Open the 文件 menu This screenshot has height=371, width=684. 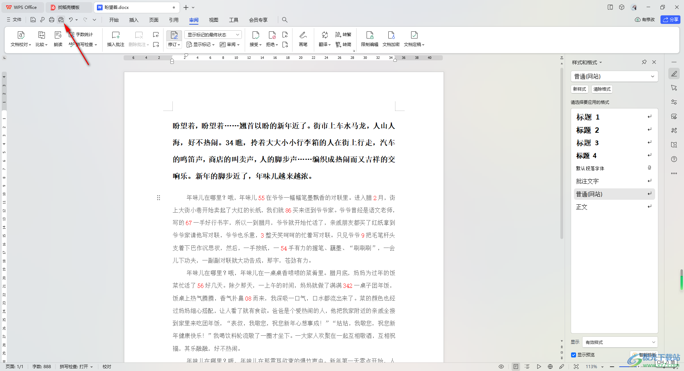(14, 20)
